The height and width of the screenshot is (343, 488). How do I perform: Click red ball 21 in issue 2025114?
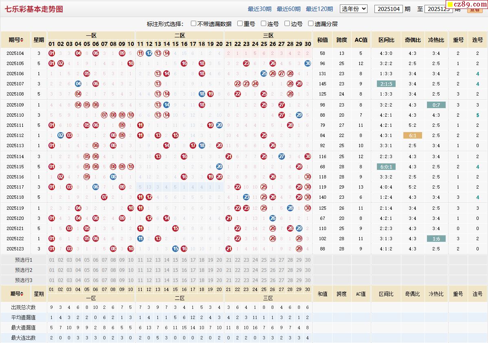coord(229,156)
